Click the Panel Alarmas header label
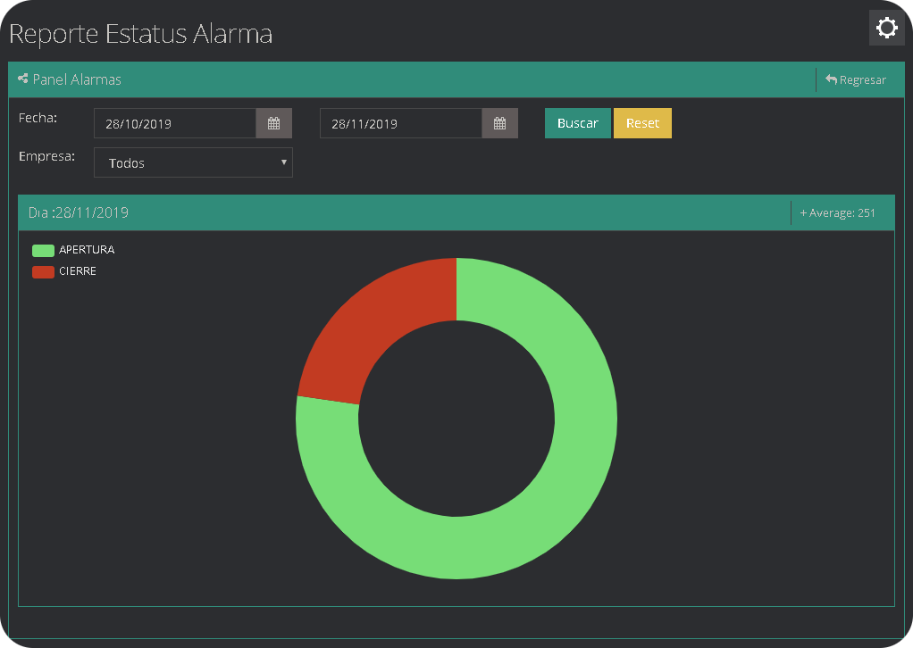 (x=77, y=79)
